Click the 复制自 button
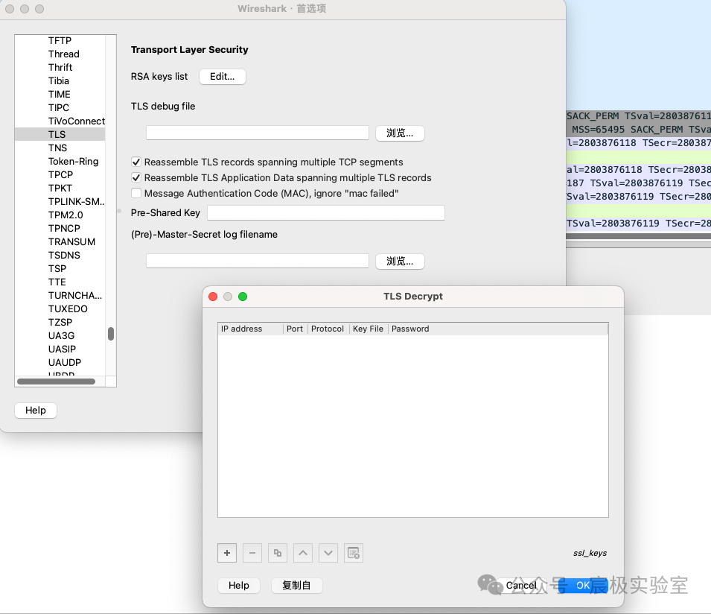711x614 pixels. coord(296,586)
